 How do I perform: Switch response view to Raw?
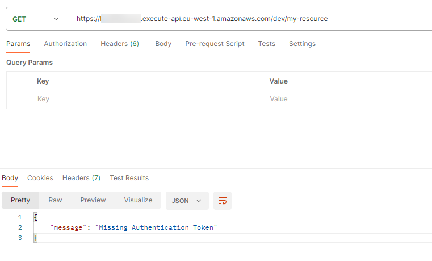(x=55, y=200)
